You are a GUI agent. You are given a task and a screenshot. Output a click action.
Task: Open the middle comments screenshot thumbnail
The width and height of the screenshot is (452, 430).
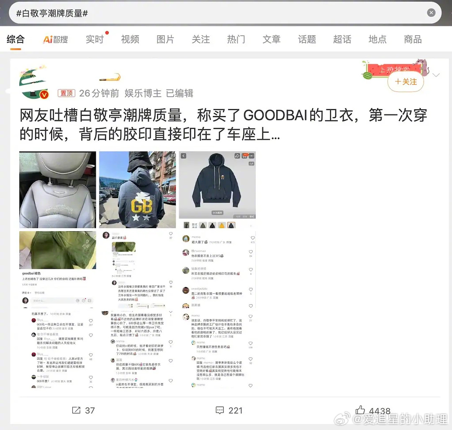click(138, 270)
